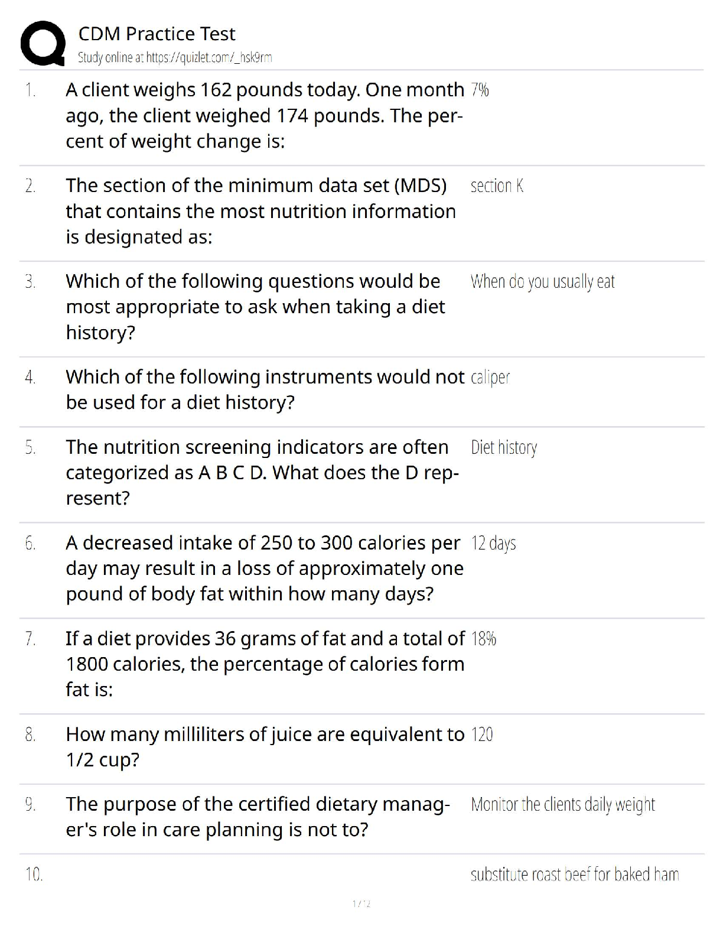
Task: Select question 1 about weight change percent
Action: click(264, 115)
